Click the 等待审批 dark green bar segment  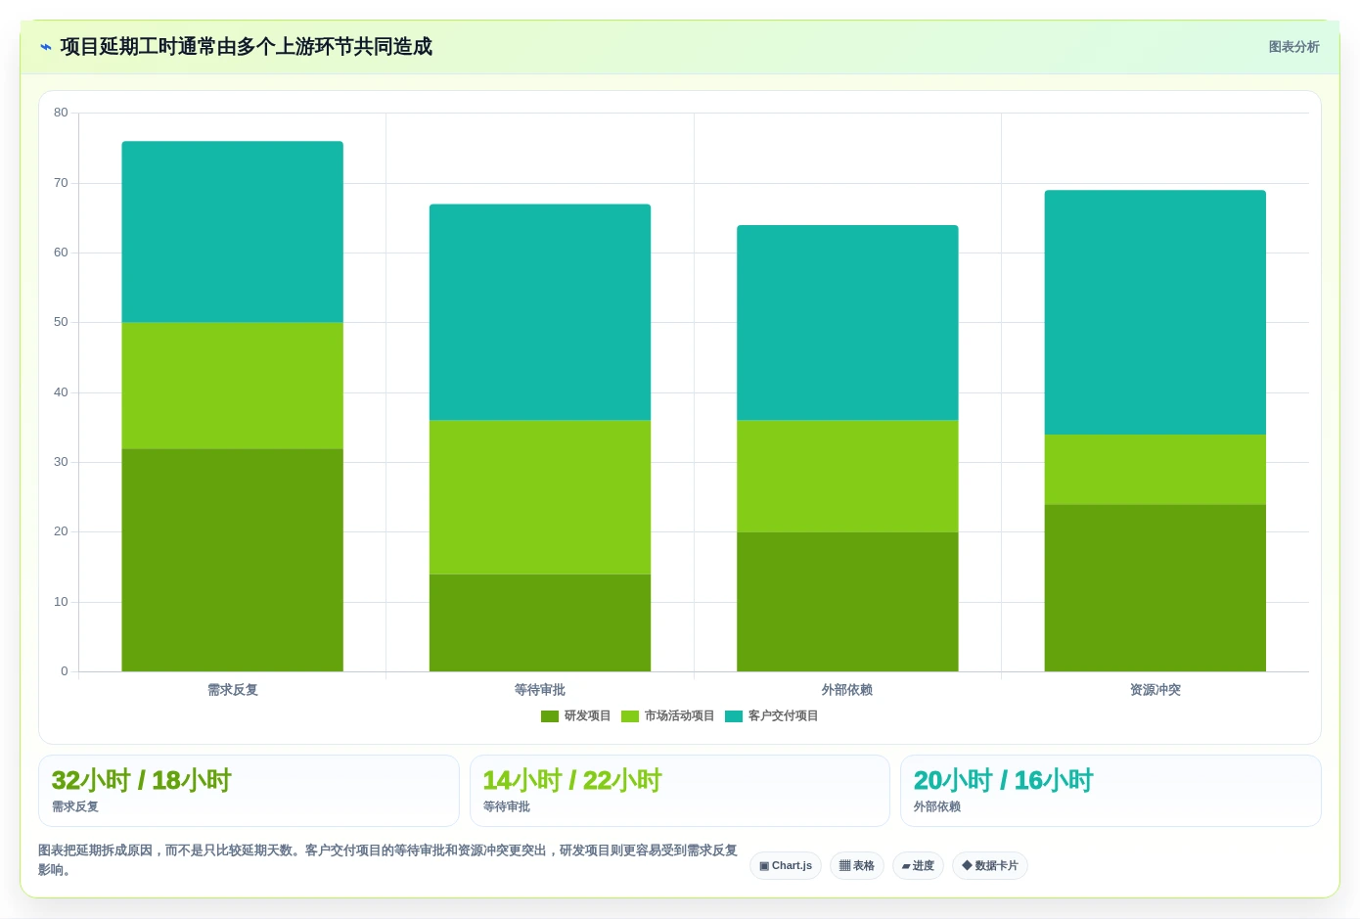pos(540,622)
